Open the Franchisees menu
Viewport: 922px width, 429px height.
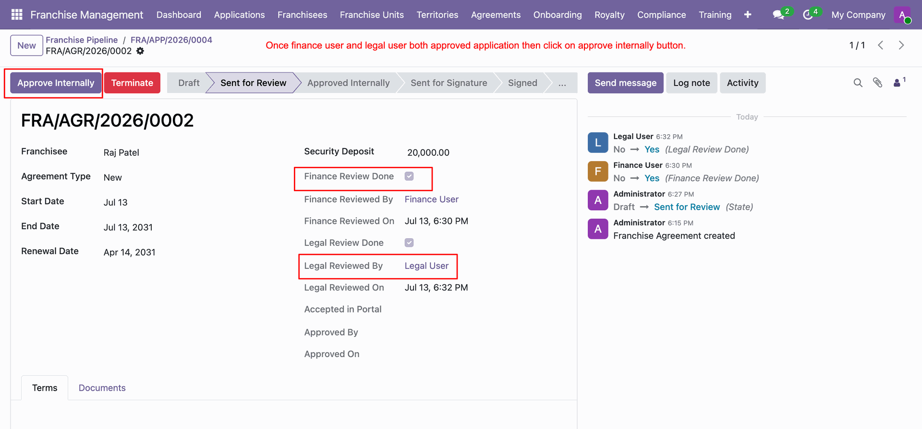[x=302, y=15]
